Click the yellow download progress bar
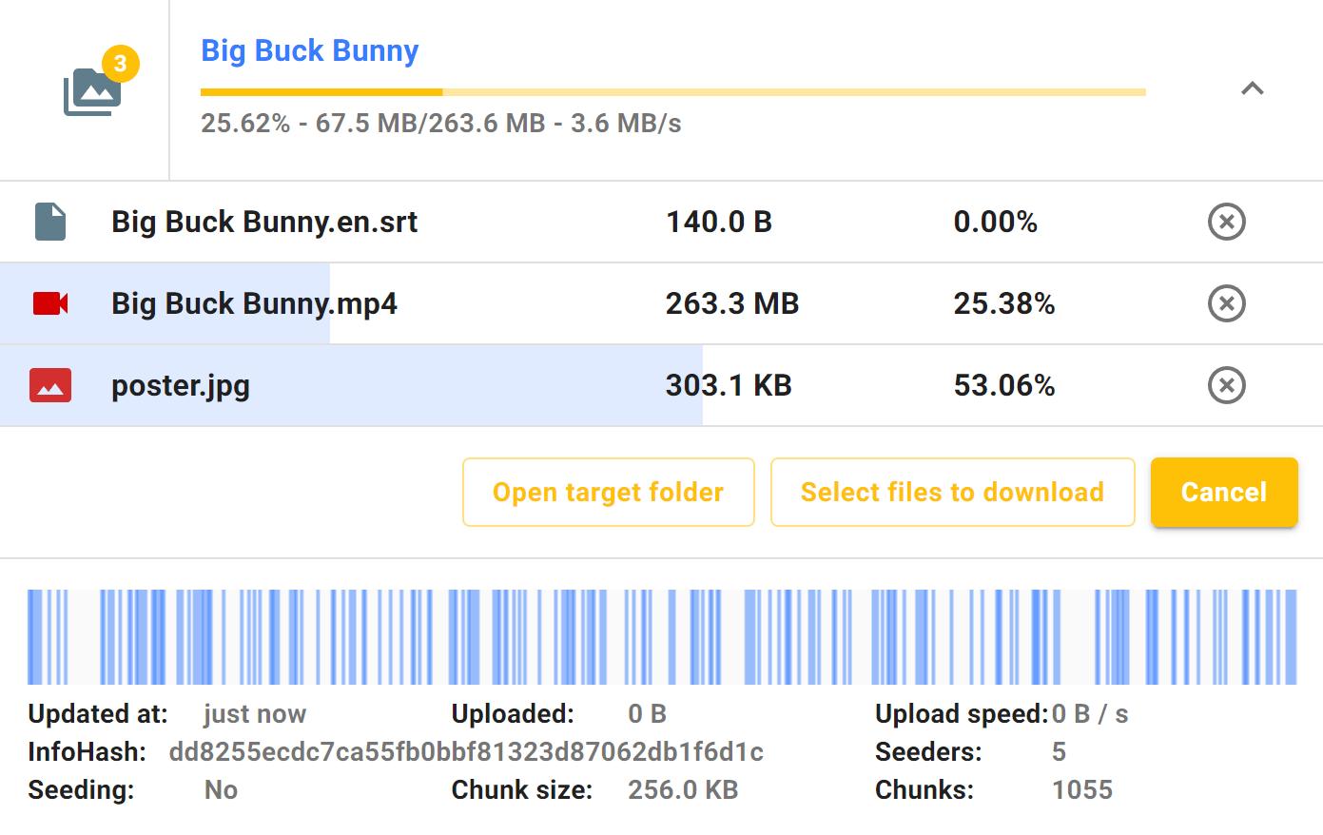Image resolution: width=1323 pixels, height=835 pixels. point(672,92)
